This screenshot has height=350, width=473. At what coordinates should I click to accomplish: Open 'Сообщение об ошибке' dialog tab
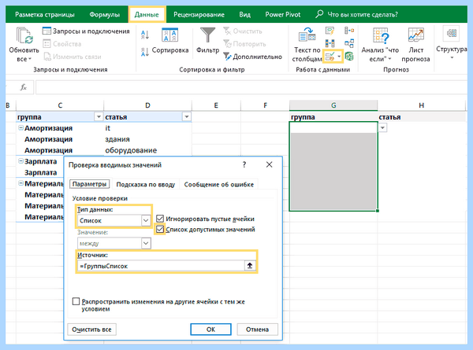[218, 185]
